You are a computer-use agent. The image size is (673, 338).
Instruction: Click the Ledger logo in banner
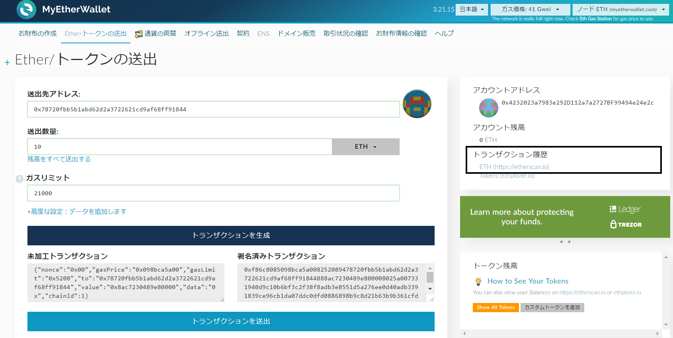pyautogui.click(x=625, y=209)
